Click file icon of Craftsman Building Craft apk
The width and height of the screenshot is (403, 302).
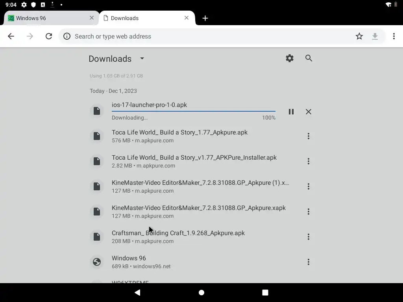pyautogui.click(x=97, y=237)
